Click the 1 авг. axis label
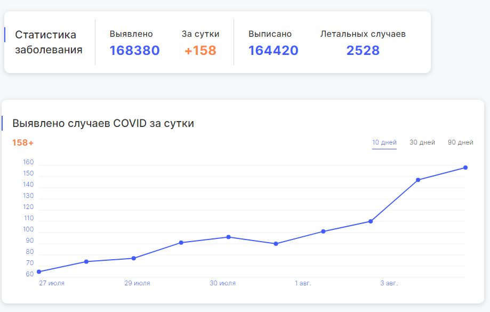 click(x=303, y=283)
